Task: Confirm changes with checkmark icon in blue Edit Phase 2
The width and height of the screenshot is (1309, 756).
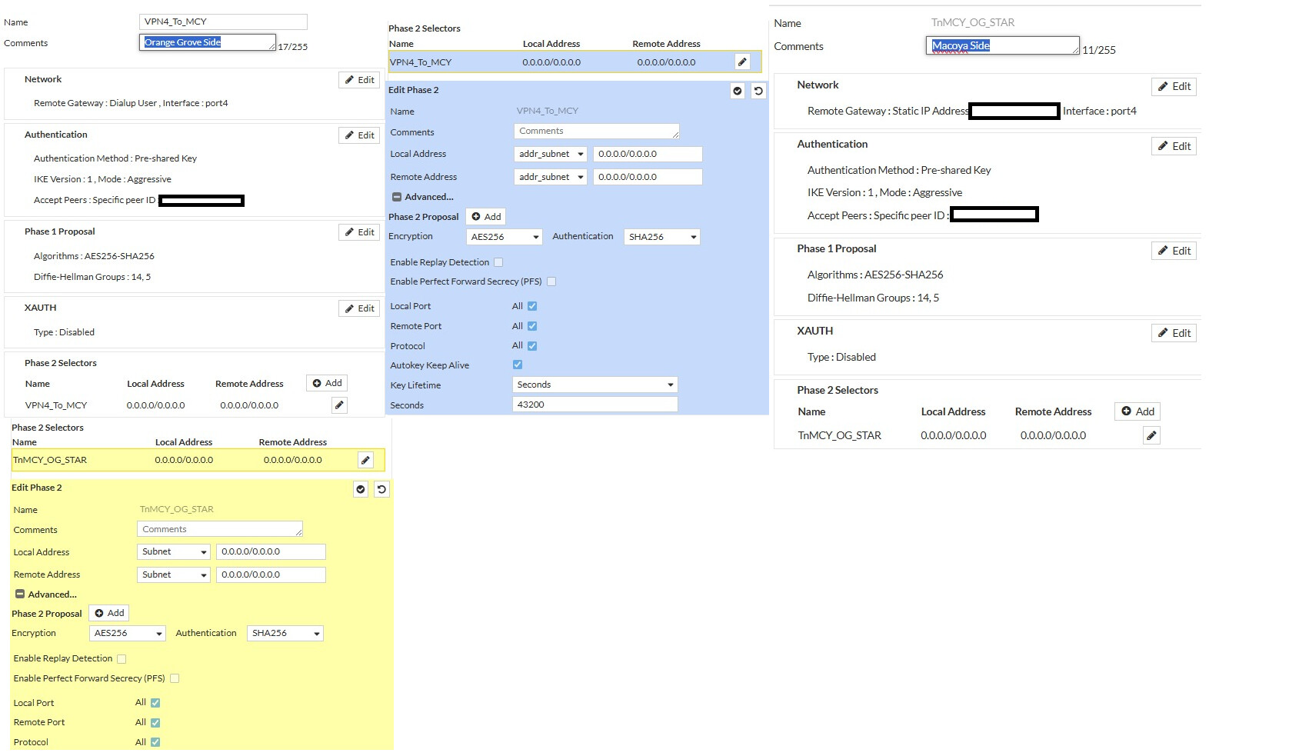Action: (x=738, y=91)
